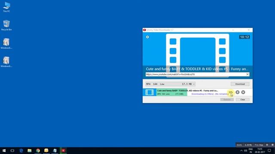
Task: Open the clock and date flyout
Action: pos(260,151)
